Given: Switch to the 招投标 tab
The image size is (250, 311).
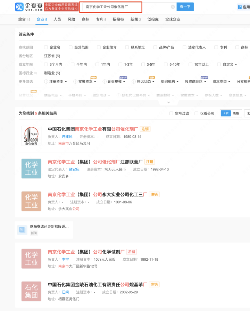Looking at the screenshot, I should click(118, 19).
